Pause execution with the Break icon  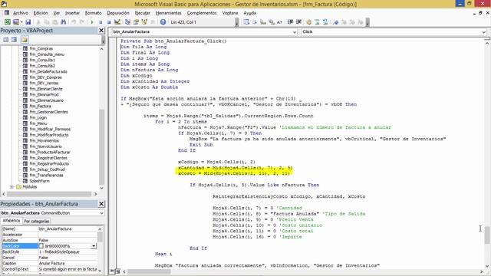pos(101,22)
